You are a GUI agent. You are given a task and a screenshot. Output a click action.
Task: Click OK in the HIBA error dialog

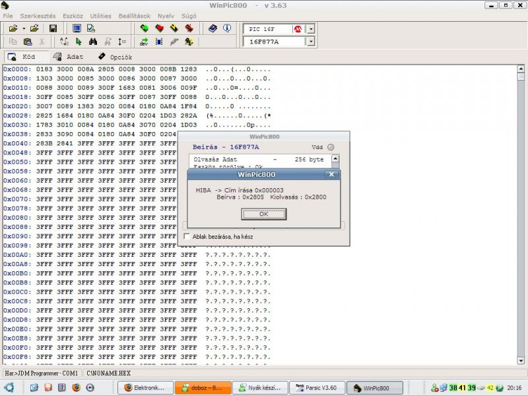pyautogui.click(x=263, y=214)
